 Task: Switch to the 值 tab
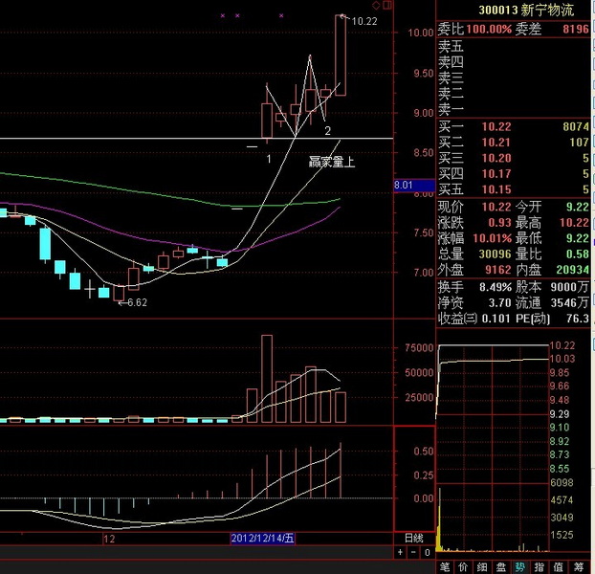[557, 565]
